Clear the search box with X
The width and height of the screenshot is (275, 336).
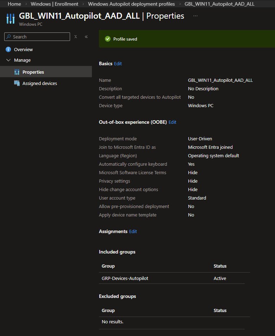click(x=76, y=37)
